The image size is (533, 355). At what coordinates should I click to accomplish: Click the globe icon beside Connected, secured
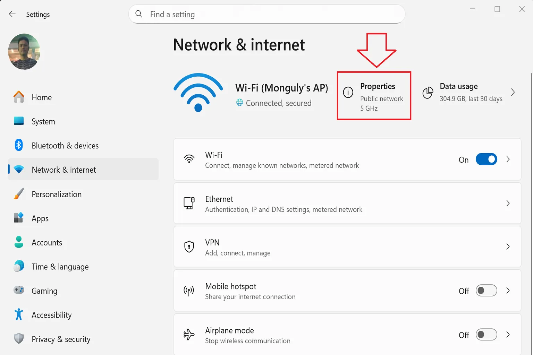click(239, 103)
